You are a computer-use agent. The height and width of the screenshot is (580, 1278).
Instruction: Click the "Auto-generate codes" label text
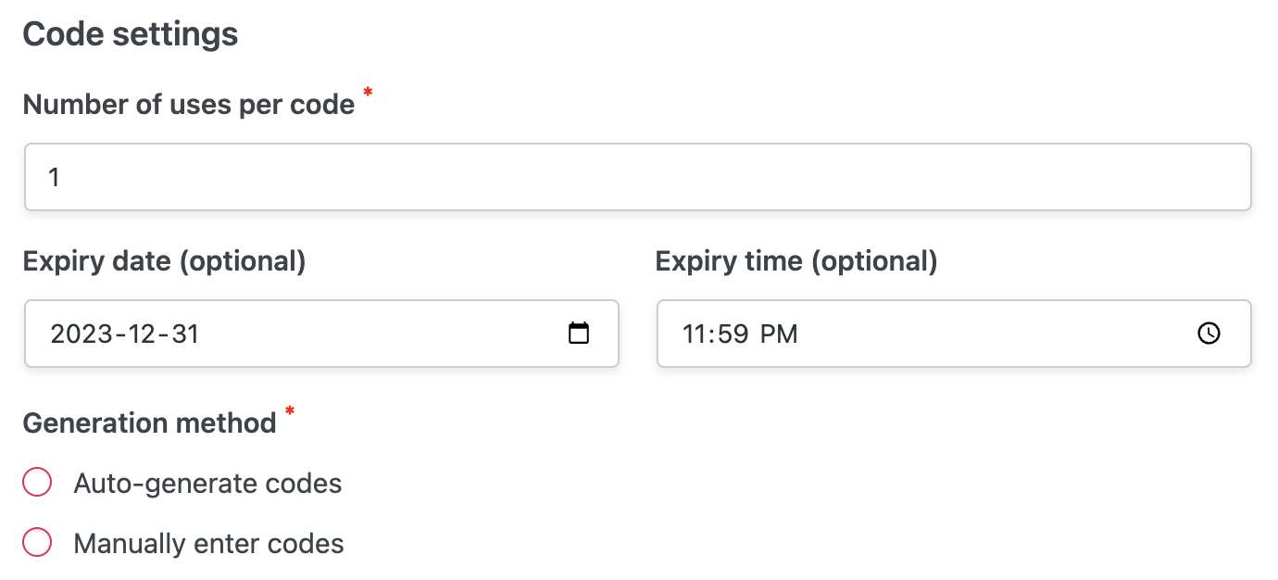click(x=207, y=483)
